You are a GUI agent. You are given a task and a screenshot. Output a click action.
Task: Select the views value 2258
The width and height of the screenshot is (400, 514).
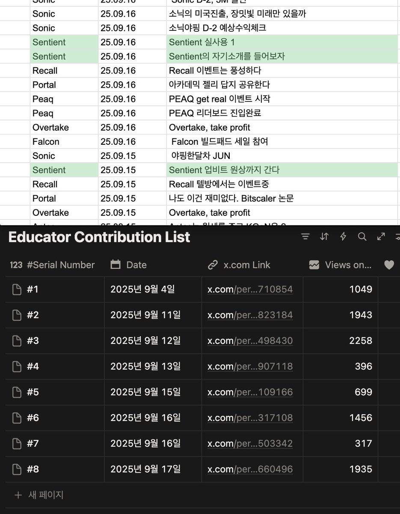tap(361, 341)
